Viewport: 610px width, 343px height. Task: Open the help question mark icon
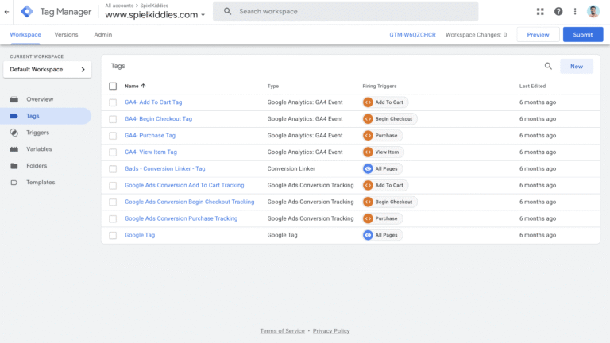click(558, 12)
